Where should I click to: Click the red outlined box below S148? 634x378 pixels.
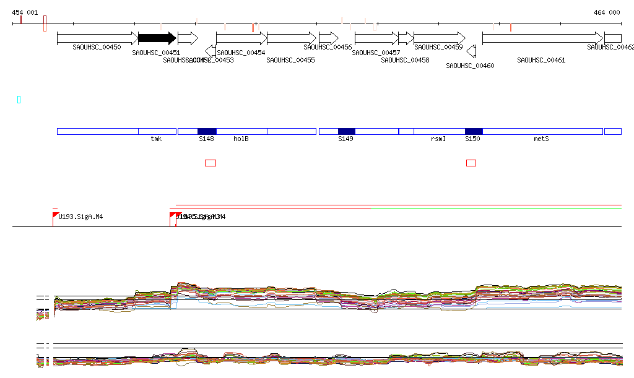[x=211, y=163]
